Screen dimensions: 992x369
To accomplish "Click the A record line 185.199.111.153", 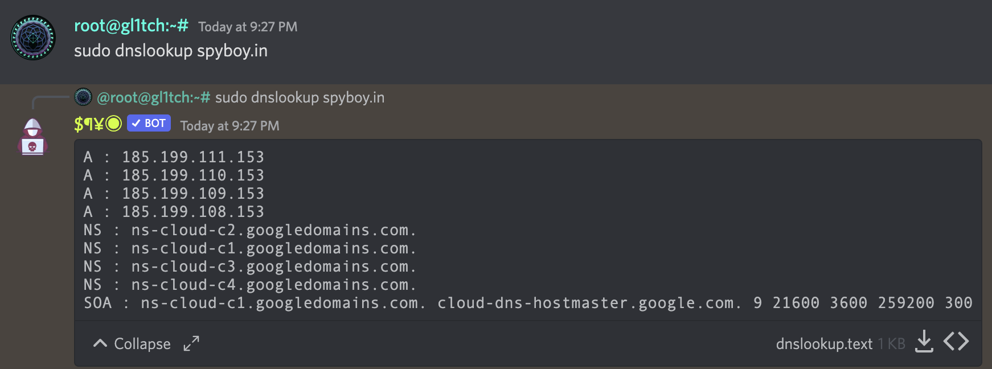I will click(174, 157).
